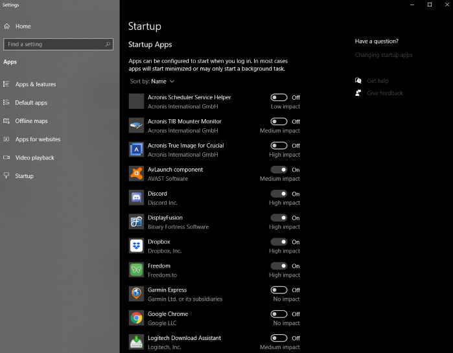Screen dimensions: 453x353
Task: Click the Have a question? heading
Action: tap(377, 41)
